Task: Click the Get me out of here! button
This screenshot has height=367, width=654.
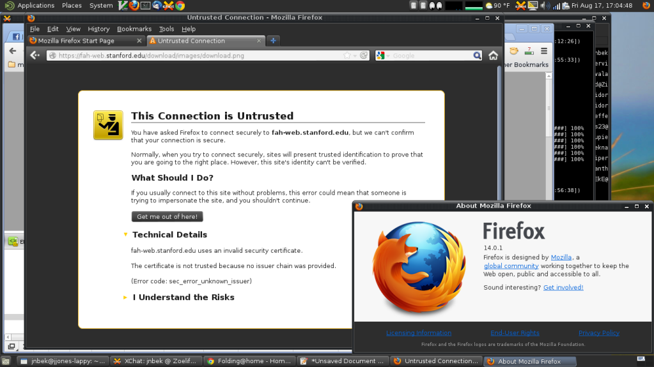Action: [x=167, y=216]
